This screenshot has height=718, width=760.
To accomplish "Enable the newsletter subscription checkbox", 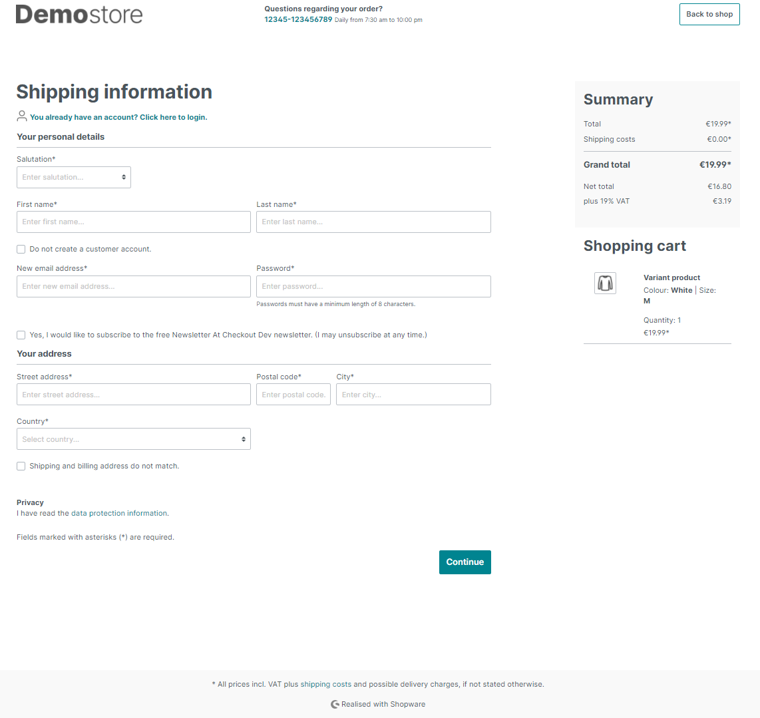I will [x=21, y=335].
